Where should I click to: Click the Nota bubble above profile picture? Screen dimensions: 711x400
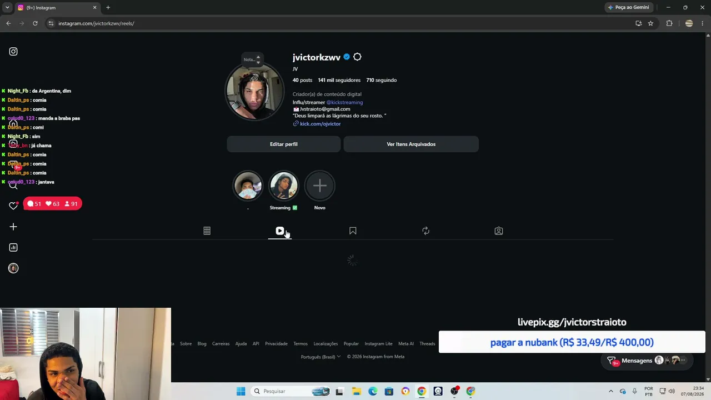(x=252, y=59)
